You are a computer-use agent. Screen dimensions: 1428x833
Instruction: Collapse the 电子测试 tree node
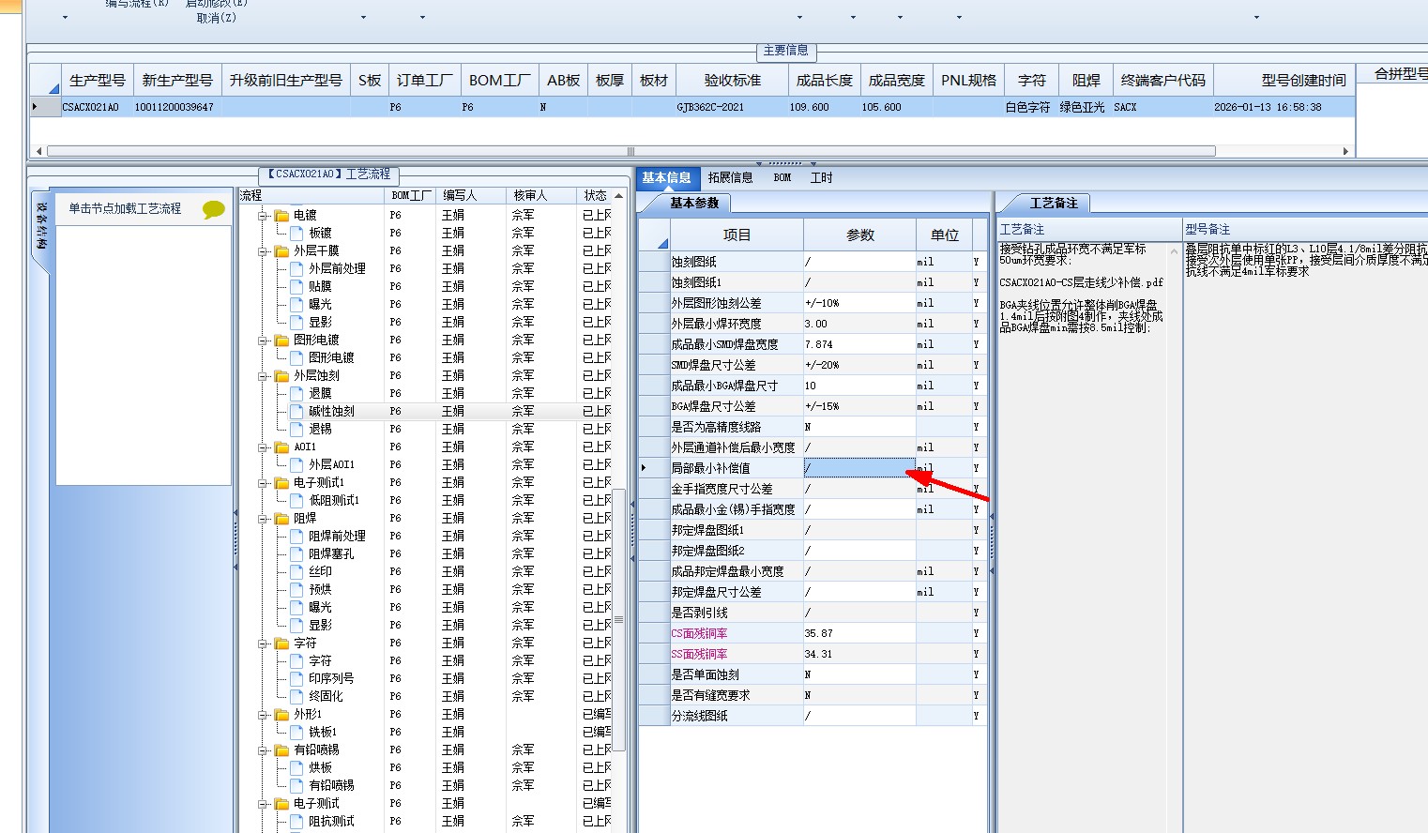click(x=264, y=804)
